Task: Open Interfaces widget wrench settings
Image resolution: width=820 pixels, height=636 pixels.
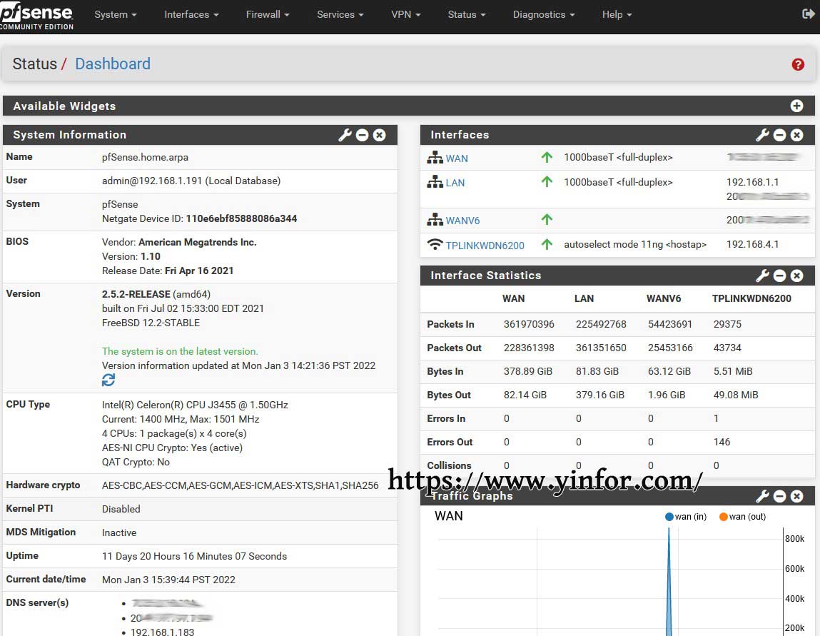Action: [x=762, y=135]
